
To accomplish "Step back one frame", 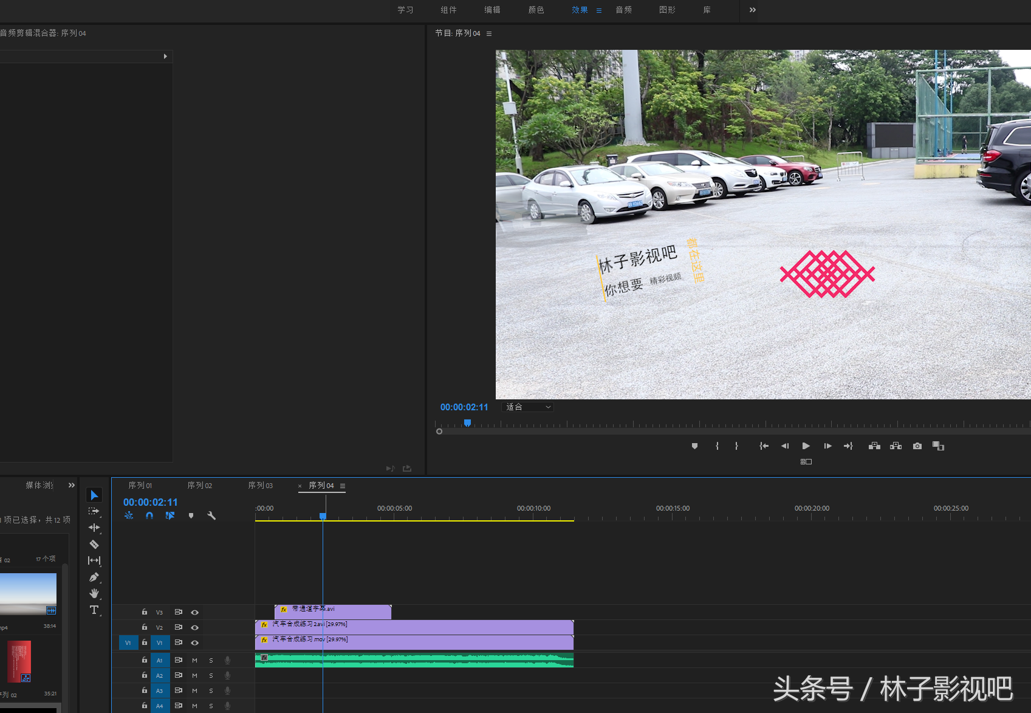I will click(785, 446).
